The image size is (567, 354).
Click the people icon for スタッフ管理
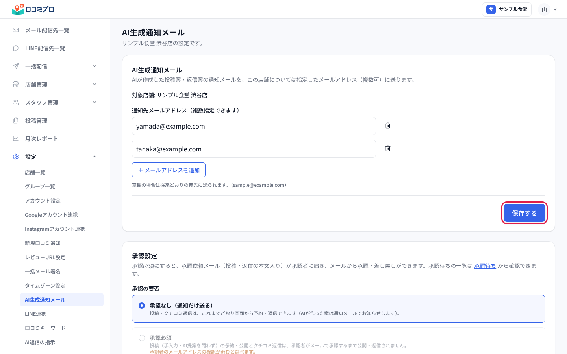coord(16,102)
